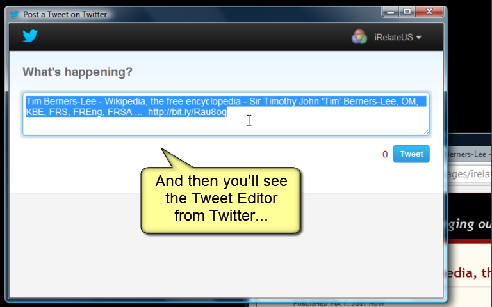Click the title bar Twitter icon

15,14
